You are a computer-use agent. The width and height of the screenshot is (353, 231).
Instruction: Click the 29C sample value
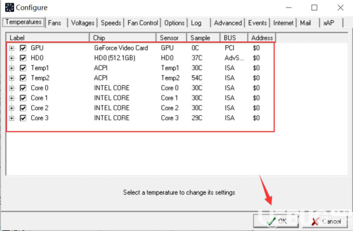pyautogui.click(x=197, y=118)
